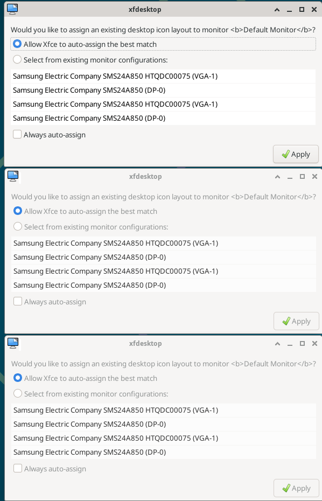Minimize the bottom xfdesktop dialog

point(290,344)
